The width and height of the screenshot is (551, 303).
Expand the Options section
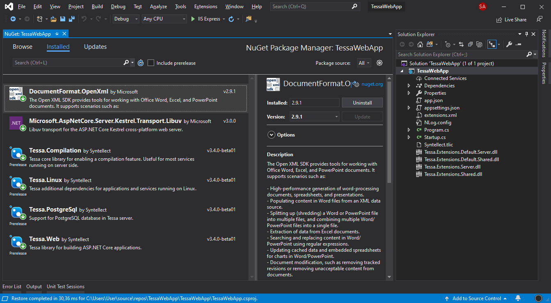[271, 135]
